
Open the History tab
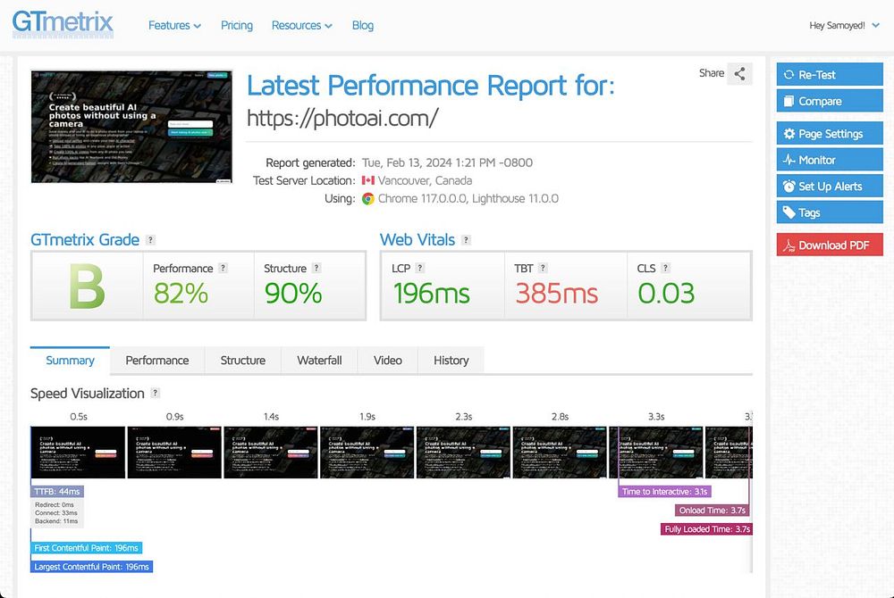click(451, 361)
